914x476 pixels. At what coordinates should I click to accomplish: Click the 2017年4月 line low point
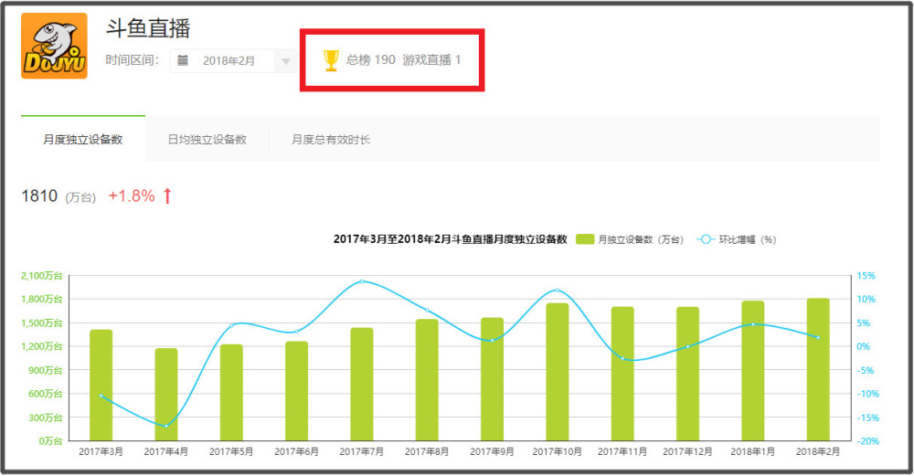coord(166,426)
